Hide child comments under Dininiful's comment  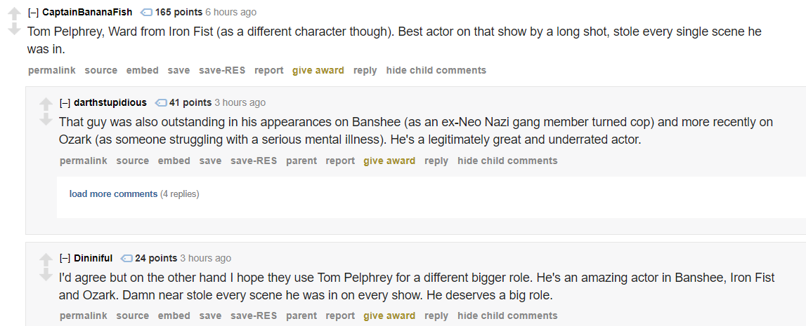click(x=507, y=315)
